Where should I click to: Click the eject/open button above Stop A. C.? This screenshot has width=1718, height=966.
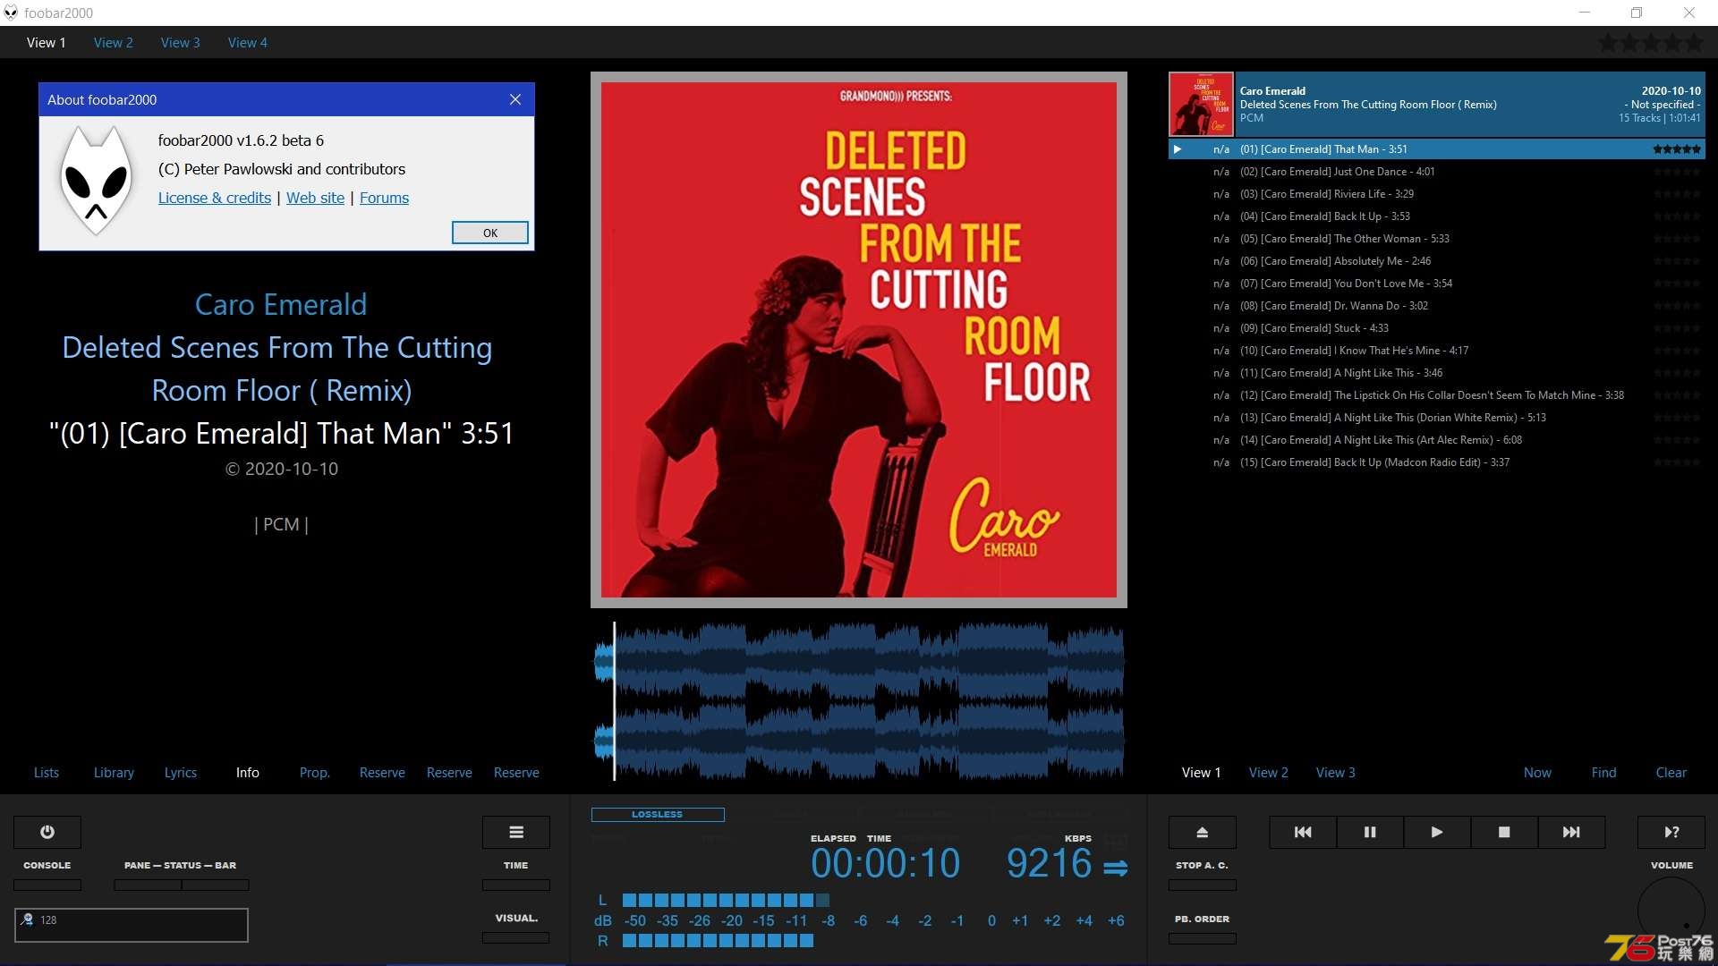(x=1203, y=832)
